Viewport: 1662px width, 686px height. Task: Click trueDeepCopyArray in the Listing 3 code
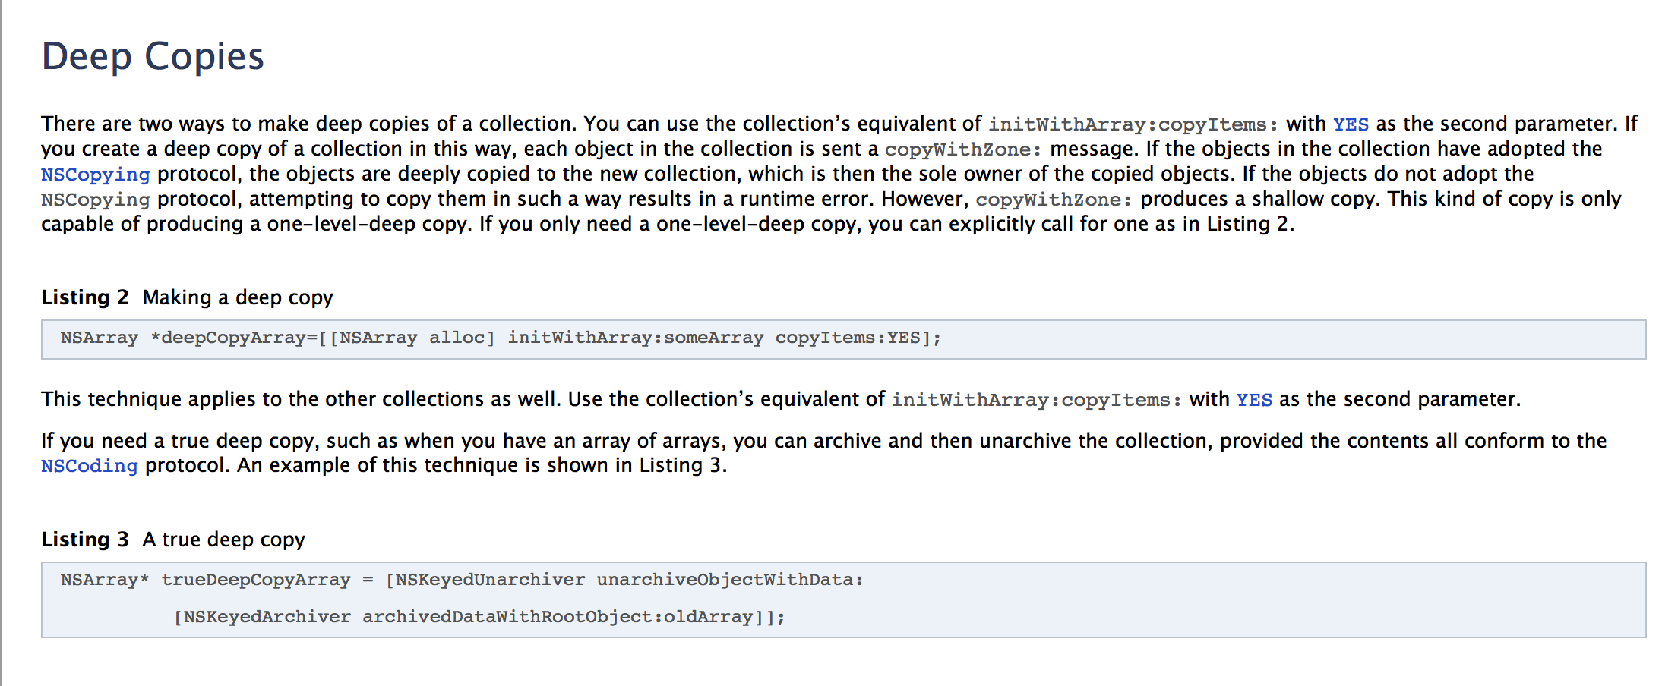click(x=256, y=580)
